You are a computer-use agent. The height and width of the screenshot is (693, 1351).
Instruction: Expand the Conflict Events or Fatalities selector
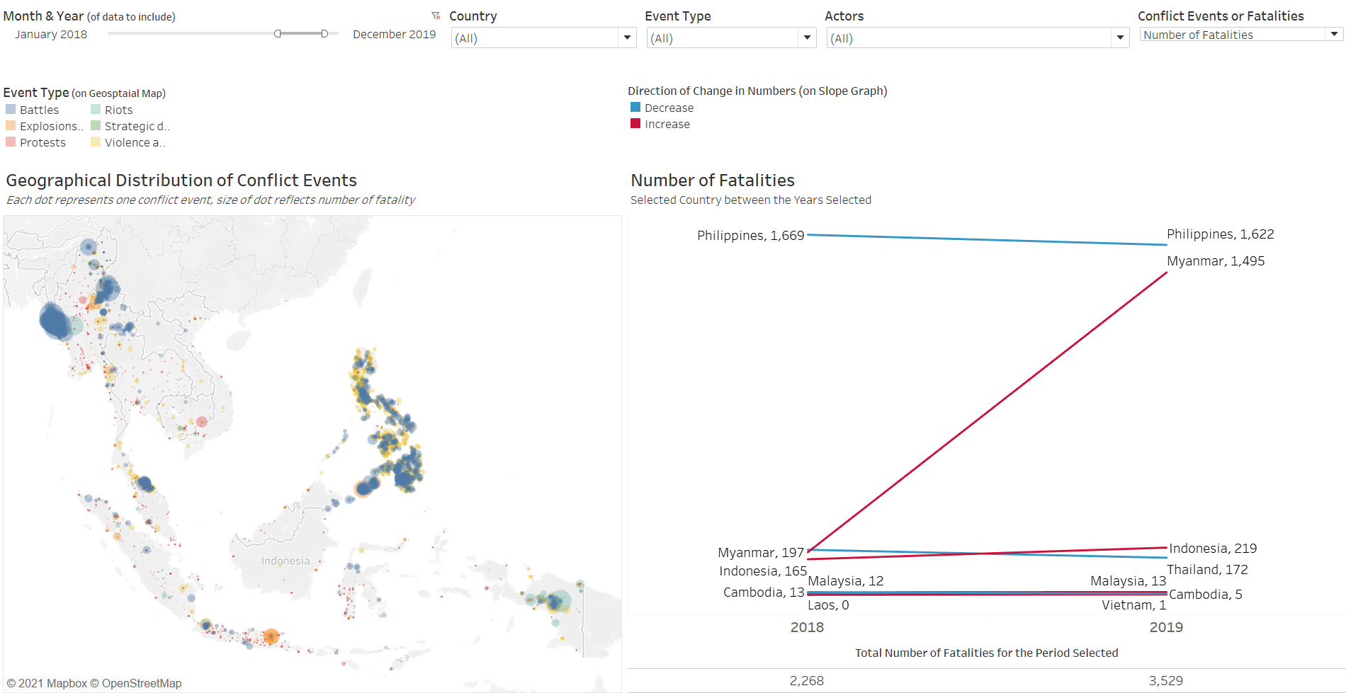tap(1333, 34)
